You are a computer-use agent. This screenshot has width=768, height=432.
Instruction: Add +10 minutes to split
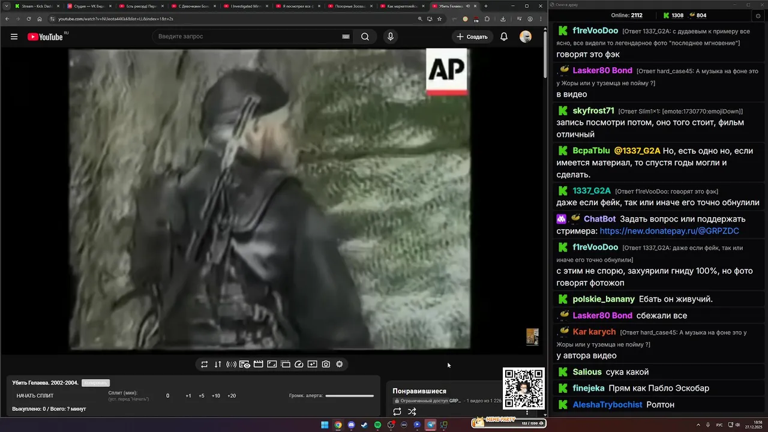point(216,396)
